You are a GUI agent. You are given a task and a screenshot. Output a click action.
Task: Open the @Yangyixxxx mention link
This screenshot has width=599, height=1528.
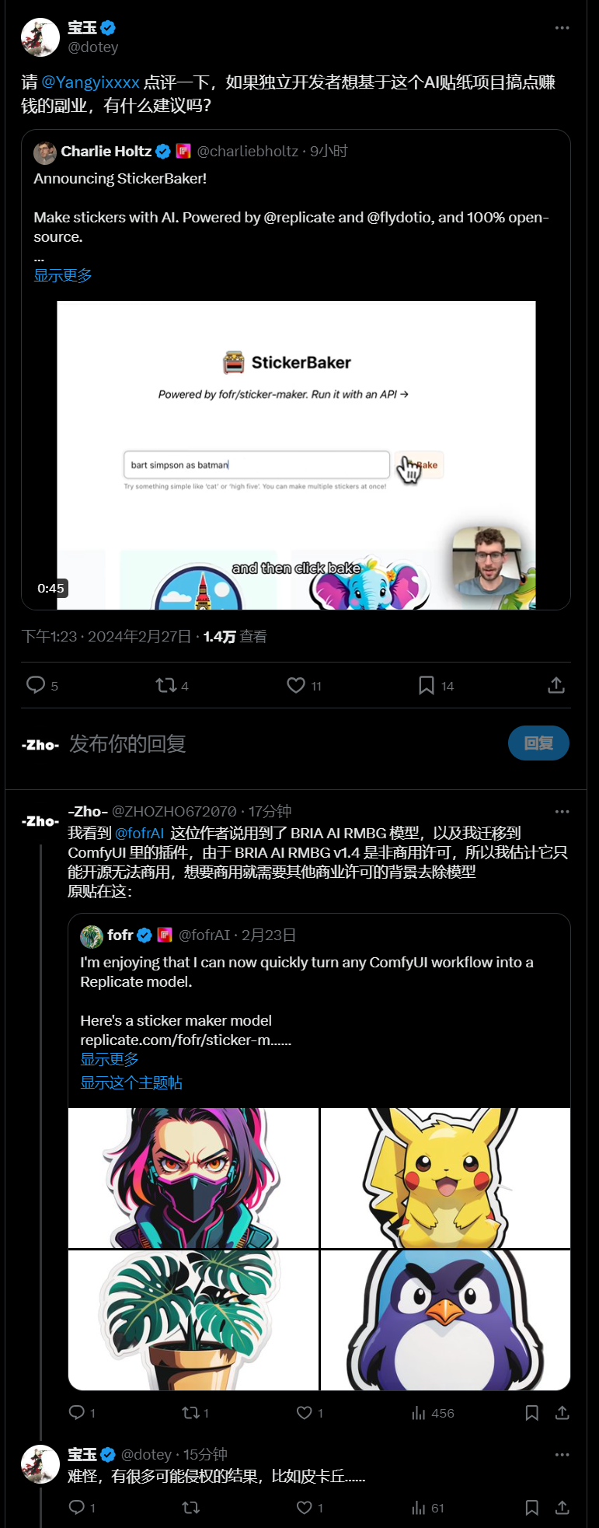[x=90, y=82]
